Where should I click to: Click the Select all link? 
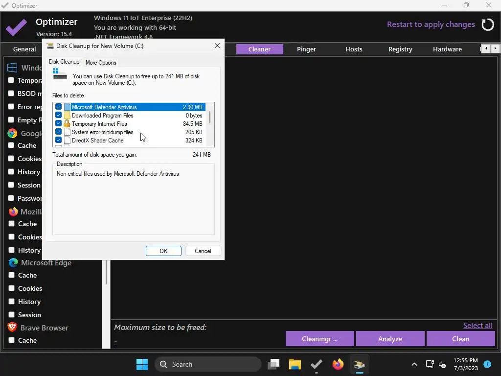coord(478,326)
